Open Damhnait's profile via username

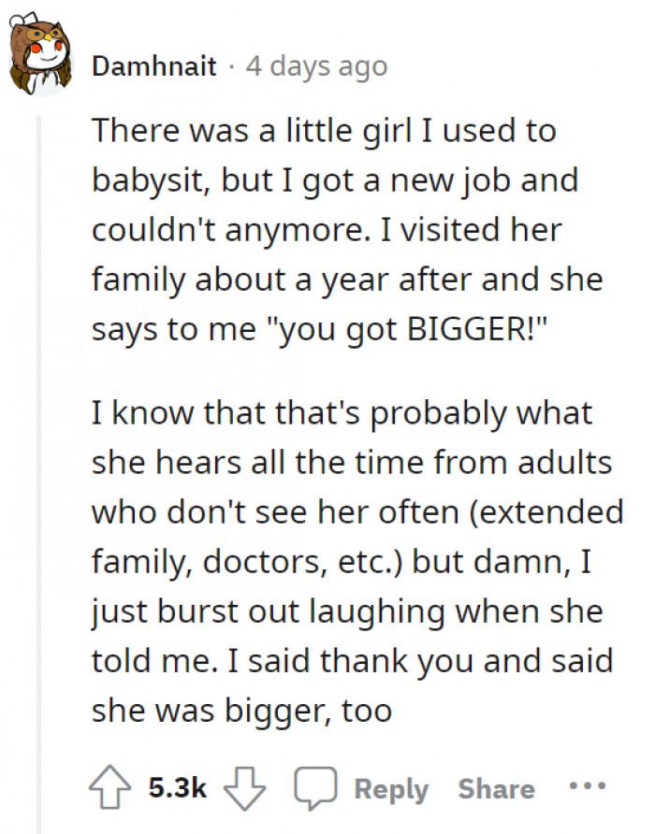[x=153, y=65]
